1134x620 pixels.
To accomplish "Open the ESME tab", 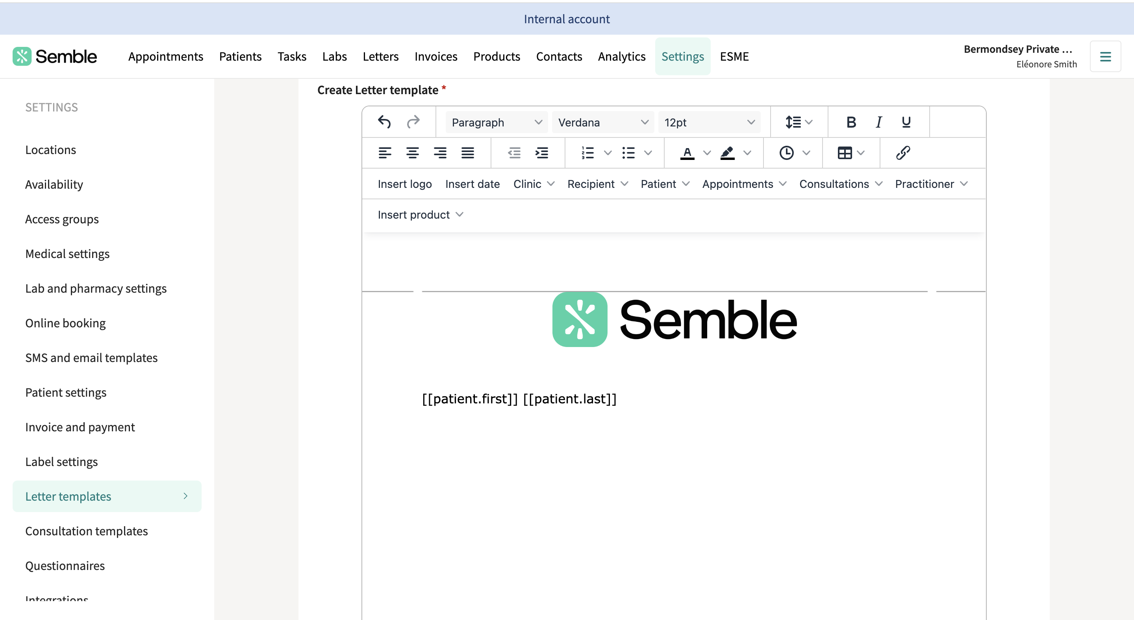I will click(734, 56).
